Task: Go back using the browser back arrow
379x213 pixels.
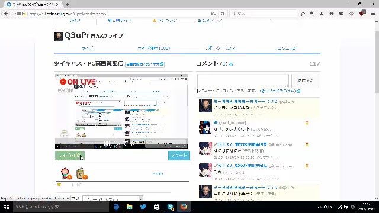Action: click(6, 14)
